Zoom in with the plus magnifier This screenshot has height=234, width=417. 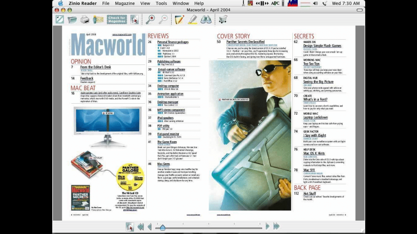(x=150, y=20)
